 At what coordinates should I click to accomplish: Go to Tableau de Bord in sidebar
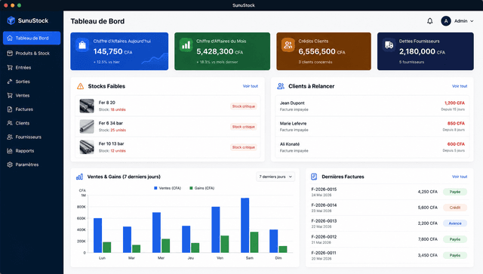click(x=32, y=38)
